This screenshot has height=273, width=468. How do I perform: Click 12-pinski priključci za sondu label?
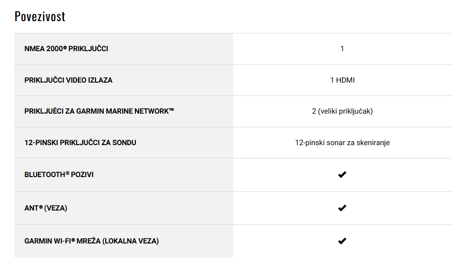click(x=80, y=143)
